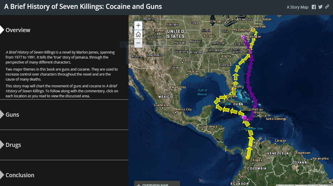Zoom in on the map

138,25
